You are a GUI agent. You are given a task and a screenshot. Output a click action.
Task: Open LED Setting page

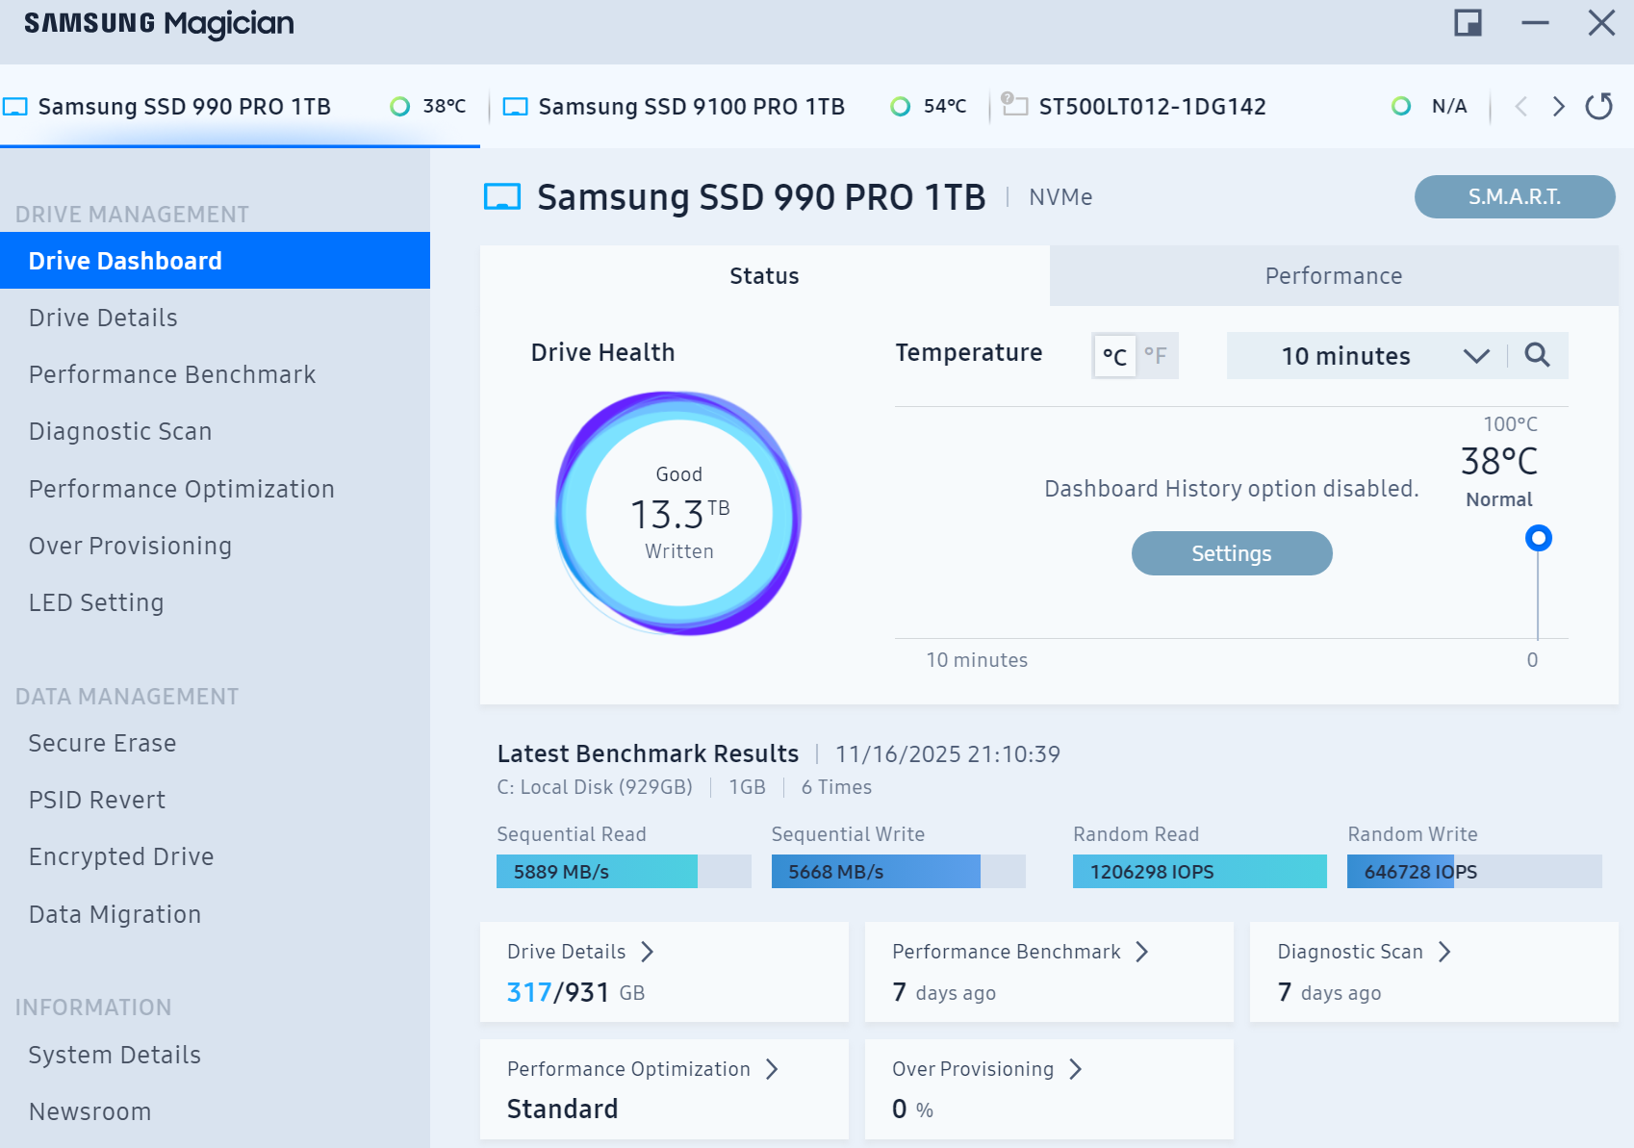tap(215, 602)
